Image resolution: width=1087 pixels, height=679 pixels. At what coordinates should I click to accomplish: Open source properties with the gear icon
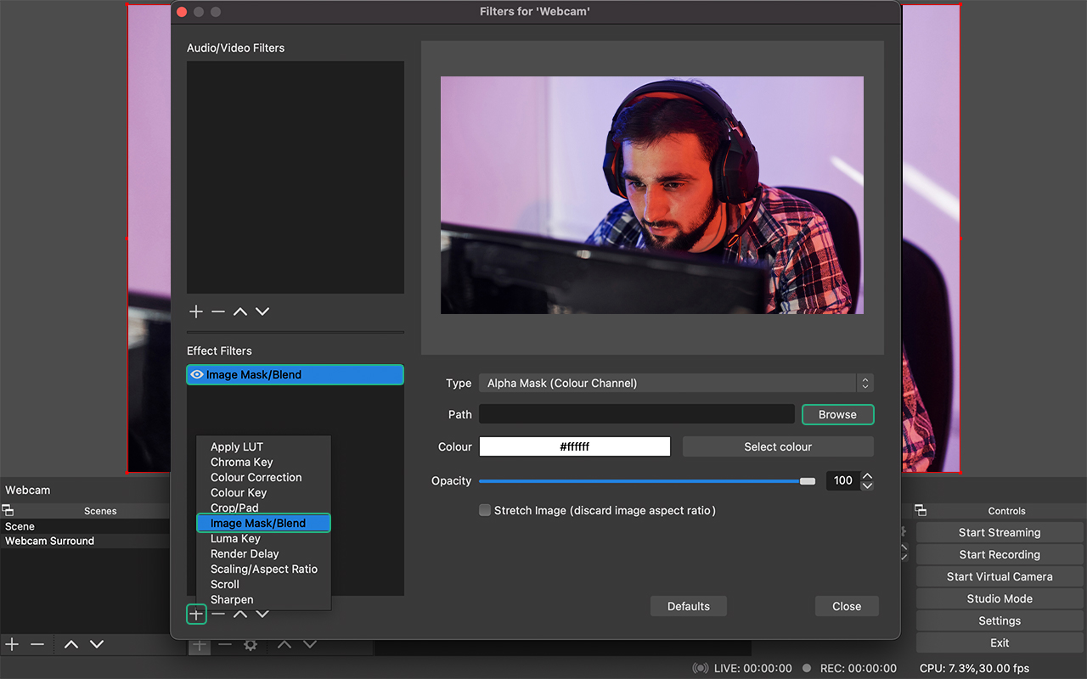[x=251, y=645]
